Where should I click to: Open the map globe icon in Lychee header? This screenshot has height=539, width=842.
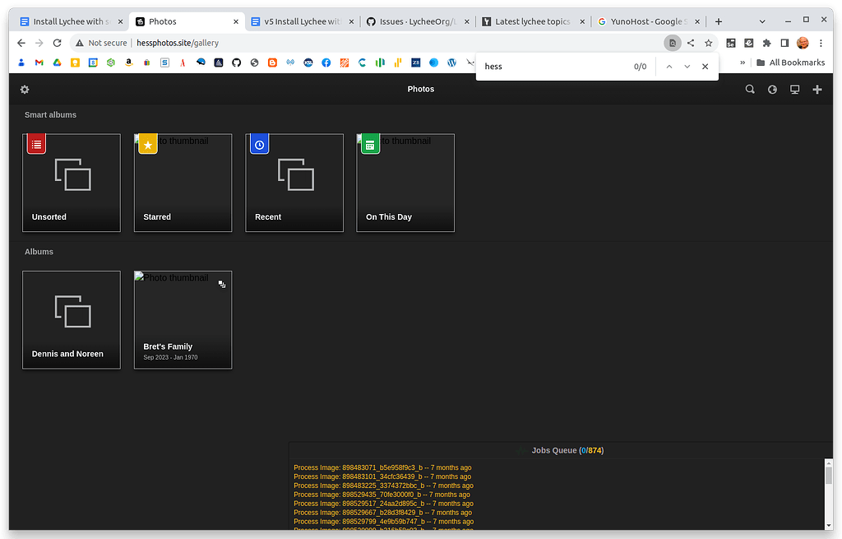[772, 89]
